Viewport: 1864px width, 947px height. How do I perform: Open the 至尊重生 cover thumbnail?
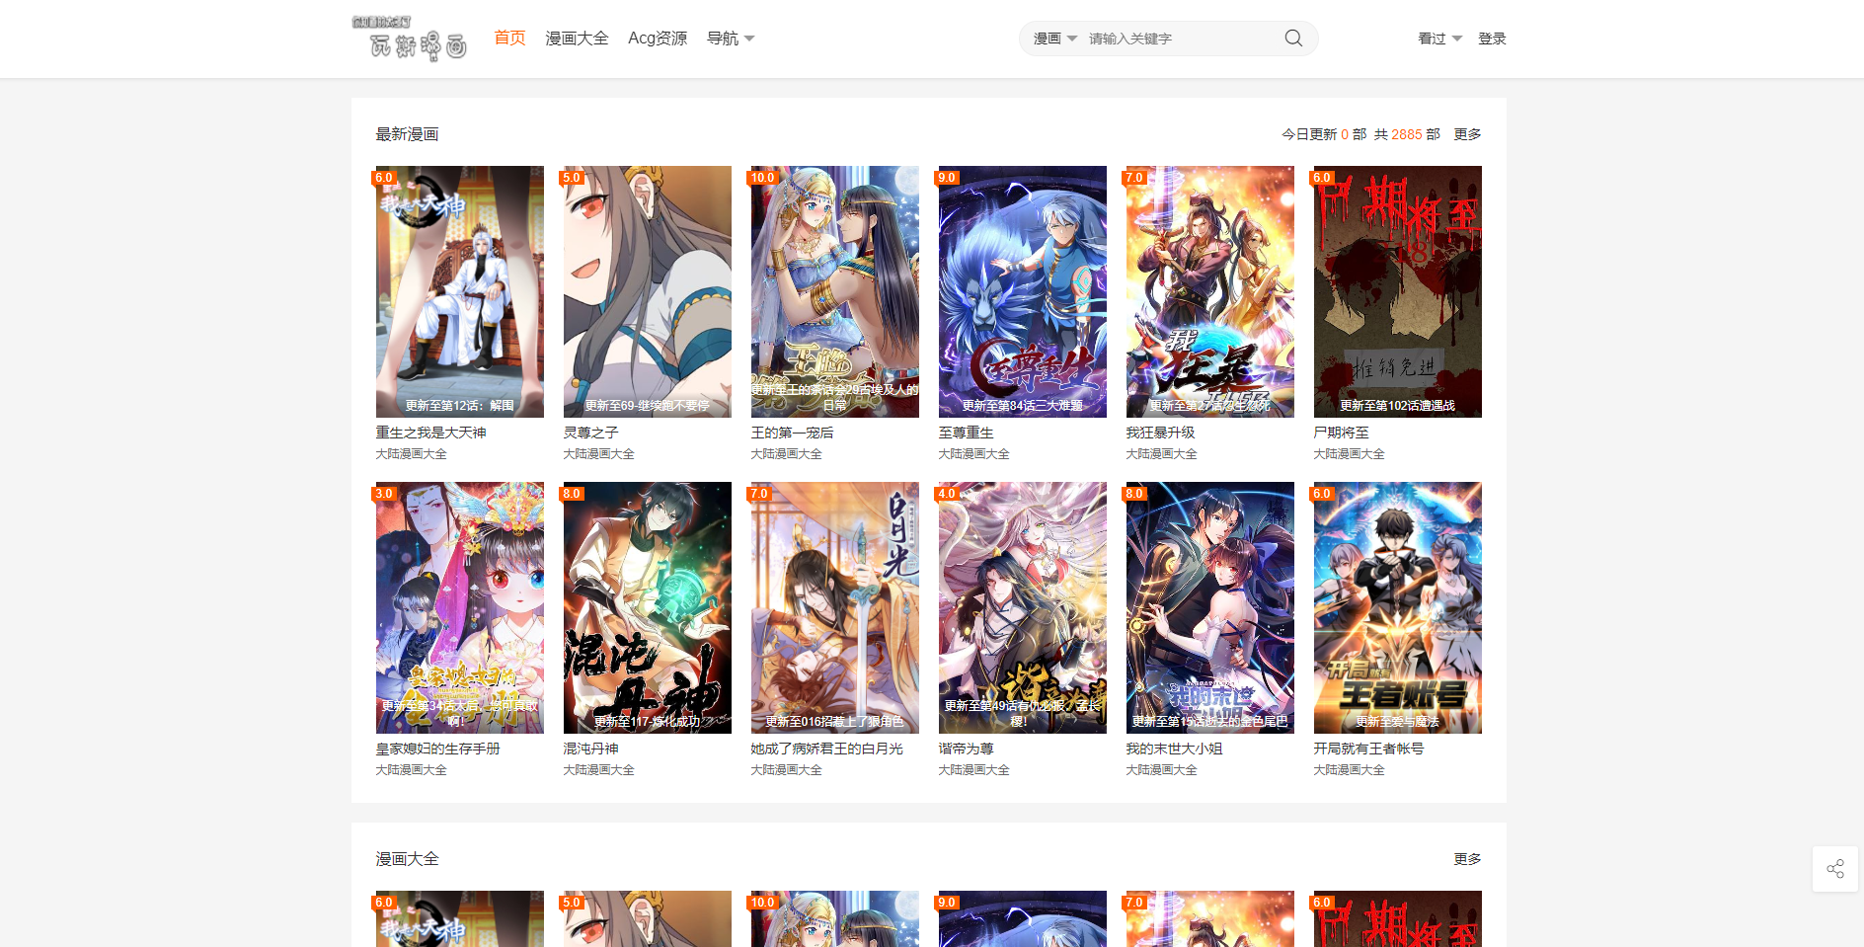pos(1023,291)
